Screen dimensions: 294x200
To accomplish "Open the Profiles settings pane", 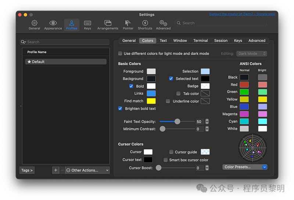I will tap(72, 25).
